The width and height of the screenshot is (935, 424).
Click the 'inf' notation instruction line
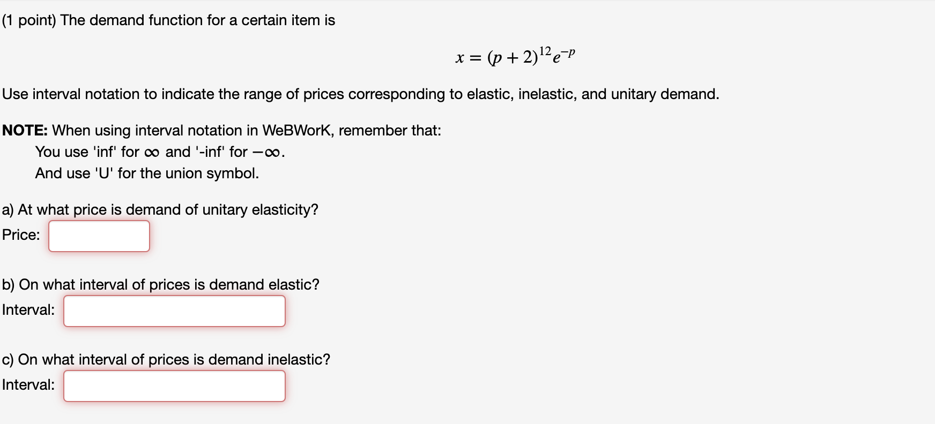pos(158,153)
